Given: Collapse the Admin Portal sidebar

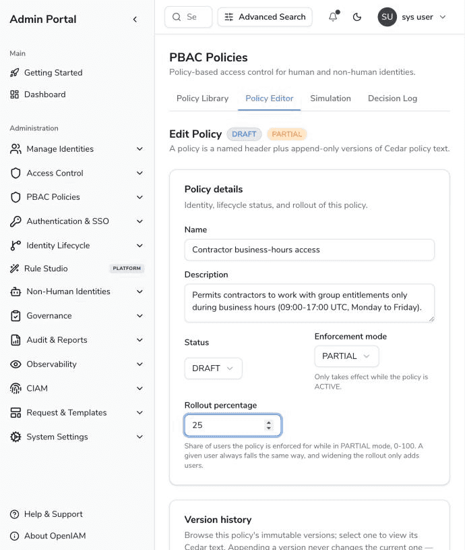Looking at the screenshot, I should (x=135, y=20).
